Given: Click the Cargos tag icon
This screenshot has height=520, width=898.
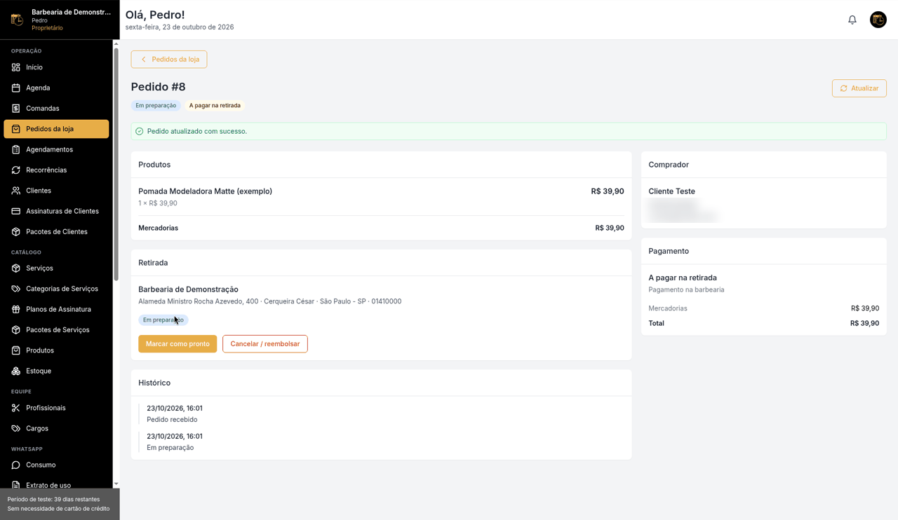Looking at the screenshot, I should pos(16,428).
